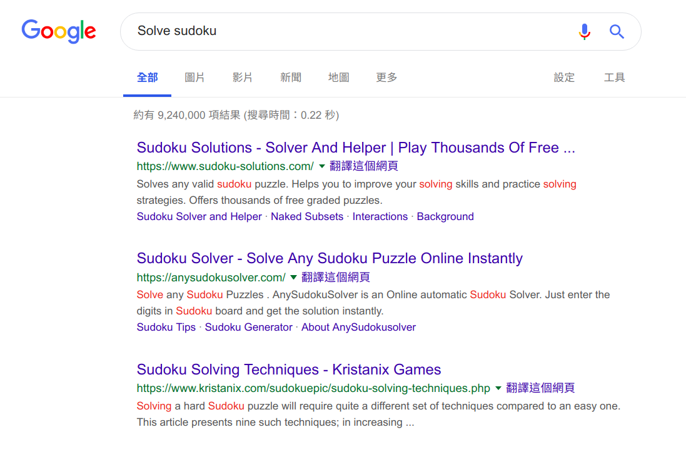Click the kristanix.com sudoku-solving-techniques URL
The width and height of the screenshot is (686, 457).
(313, 388)
